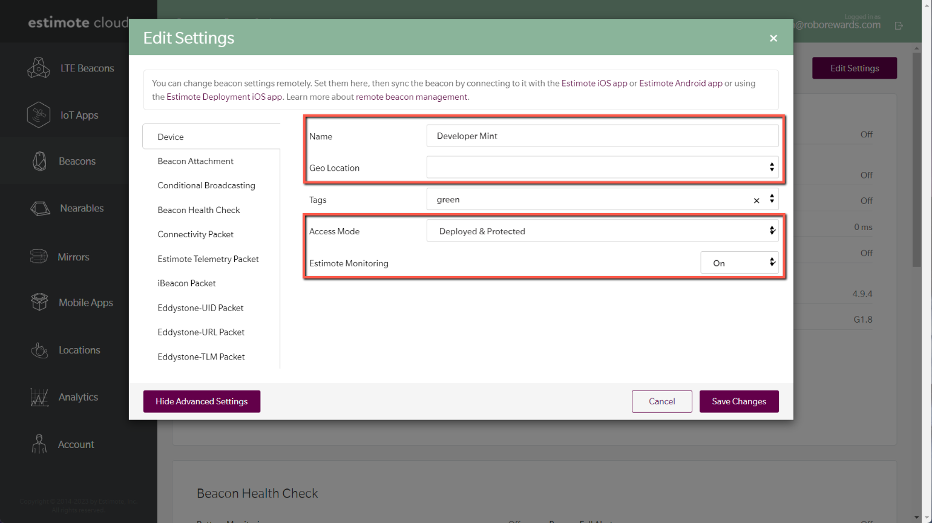Click Hide Advanced Settings button
Screen dimensions: 932x523
pyautogui.click(x=202, y=401)
